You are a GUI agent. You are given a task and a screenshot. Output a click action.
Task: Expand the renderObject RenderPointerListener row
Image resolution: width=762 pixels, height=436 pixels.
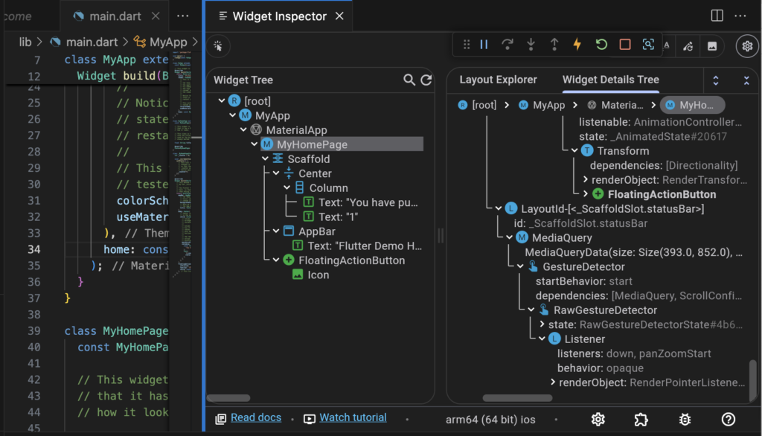click(x=553, y=382)
